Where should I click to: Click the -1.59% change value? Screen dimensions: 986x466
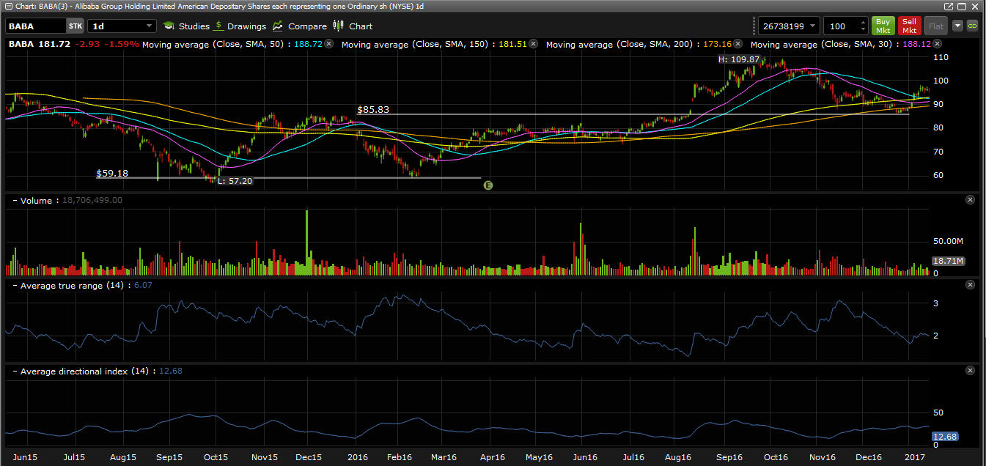point(121,45)
